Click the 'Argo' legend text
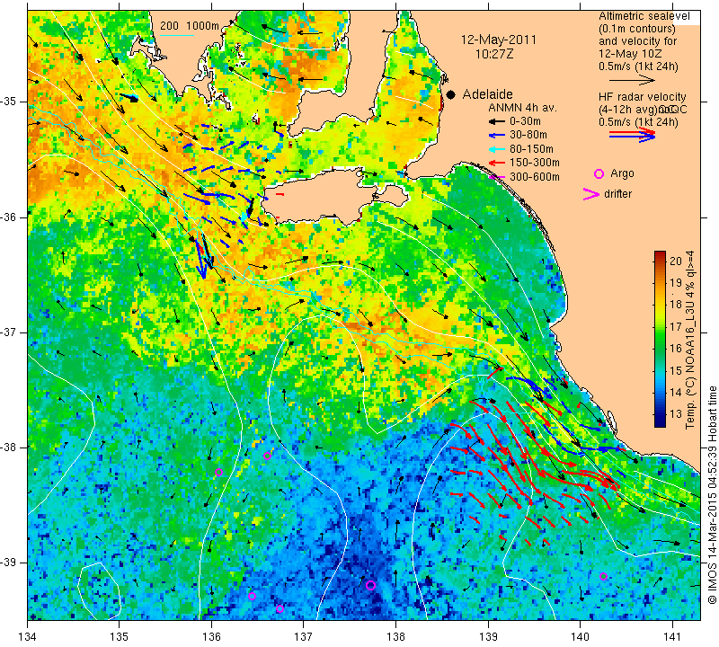719x647 pixels. pos(622,173)
